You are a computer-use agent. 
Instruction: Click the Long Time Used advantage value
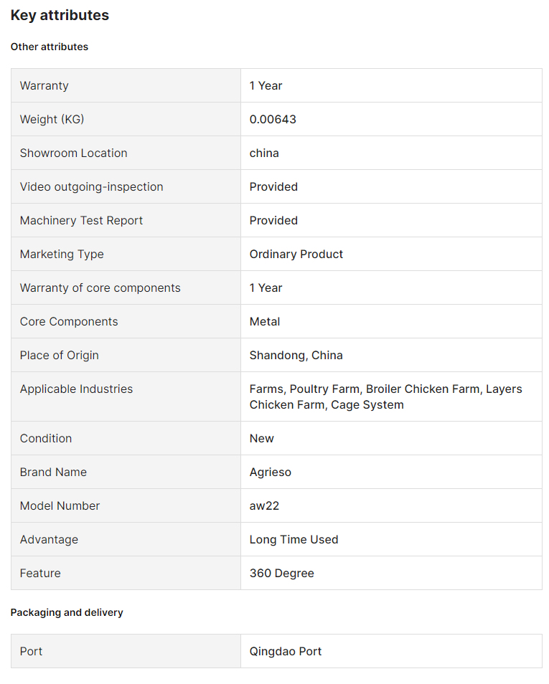pyautogui.click(x=294, y=540)
